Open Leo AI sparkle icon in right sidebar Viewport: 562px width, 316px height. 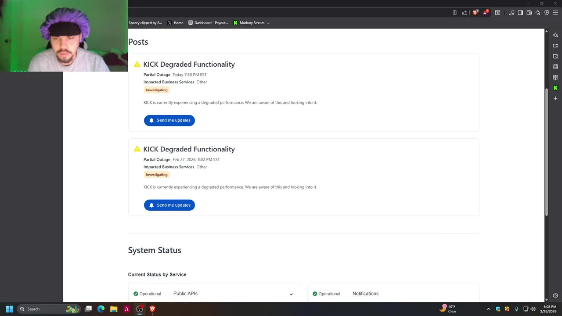pyautogui.click(x=555, y=35)
